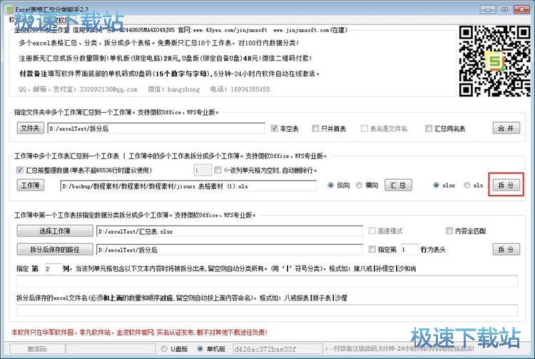The height and width of the screenshot is (359, 535).
Task: Click the 合并 merge button
Action: (506, 128)
